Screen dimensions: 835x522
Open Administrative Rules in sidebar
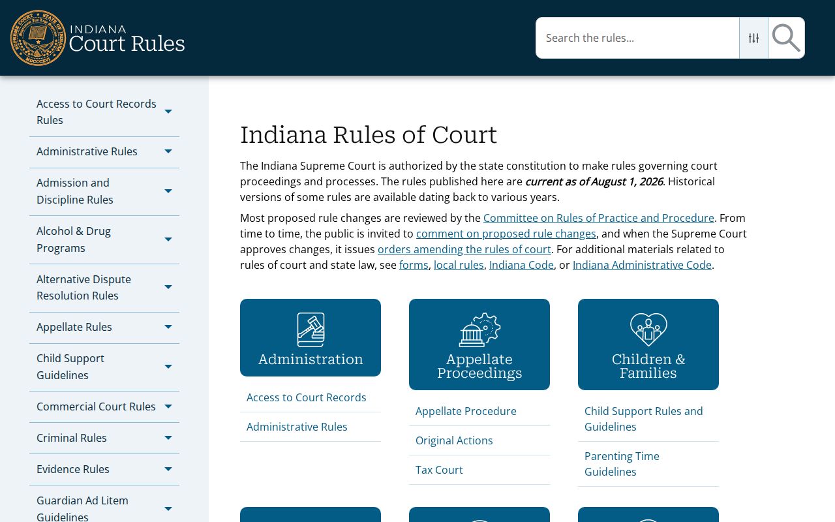pos(87,151)
